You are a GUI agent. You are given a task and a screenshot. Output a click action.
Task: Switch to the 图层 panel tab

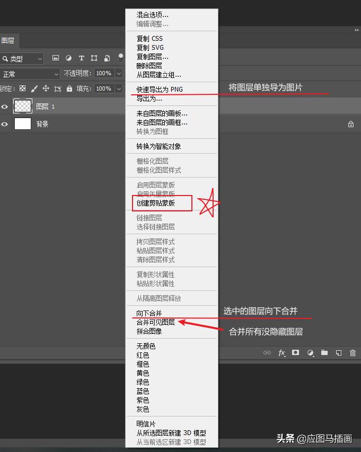pos(8,41)
